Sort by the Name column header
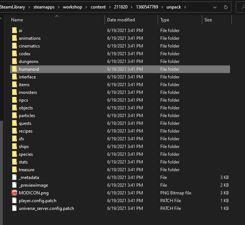 pyautogui.click(x=17, y=20)
